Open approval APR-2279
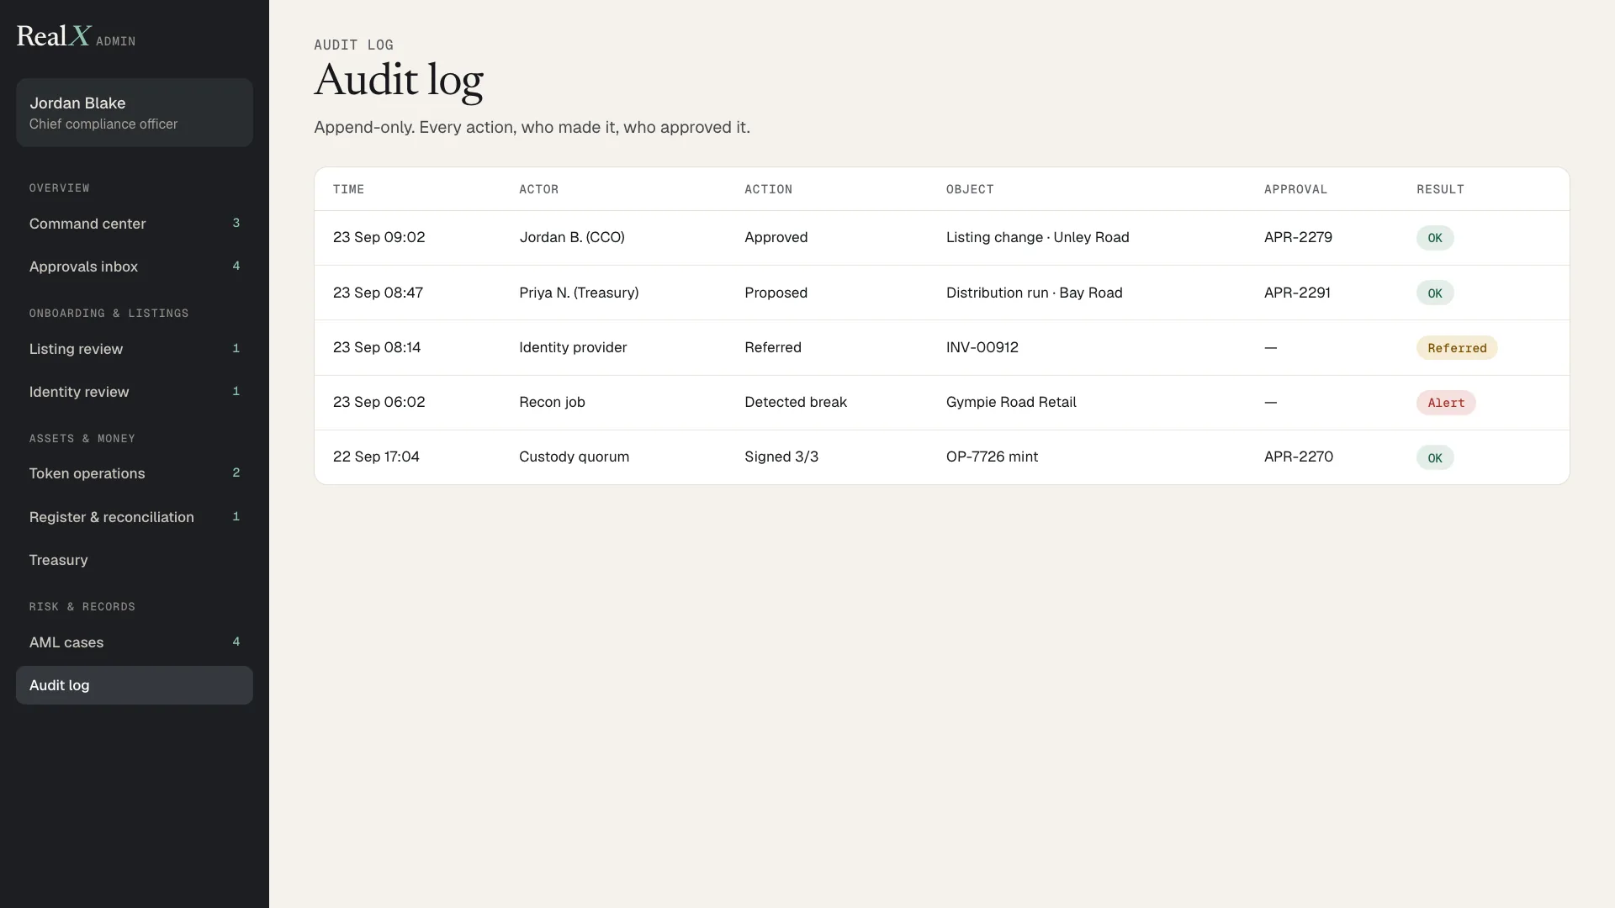This screenshot has height=908, width=1615. [1298, 237]
